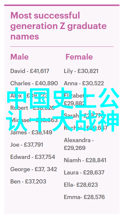The width and height of the screenshot is (124, 214).
Task: Click the James - £38,149 entry
Action: 31,132
